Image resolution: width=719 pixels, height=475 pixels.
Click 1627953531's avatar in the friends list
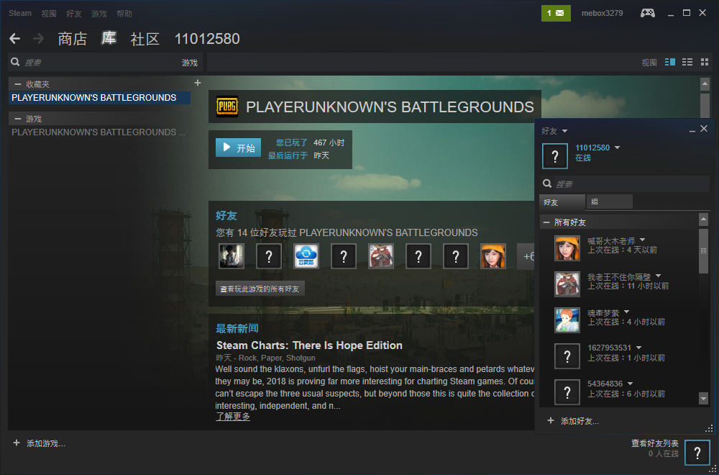pos(567,356)
